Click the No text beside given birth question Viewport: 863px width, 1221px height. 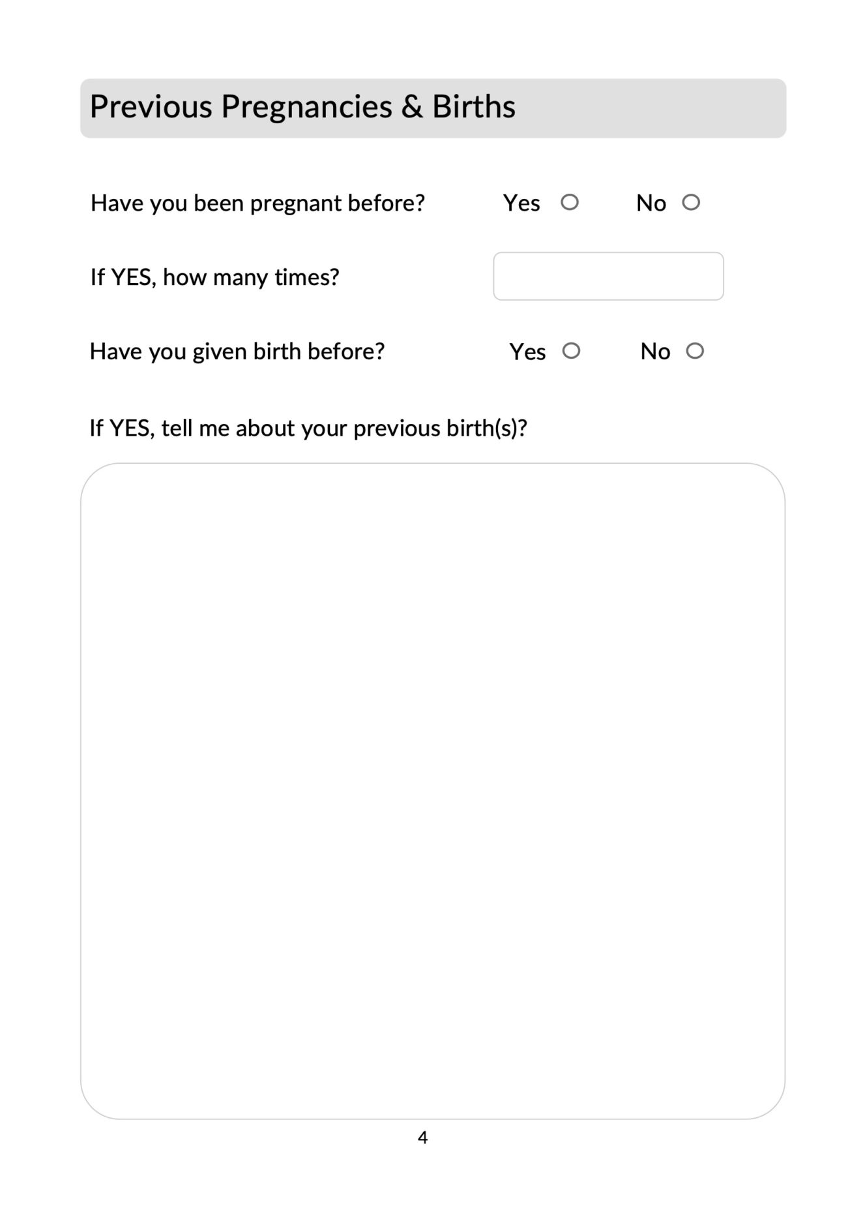655,352
